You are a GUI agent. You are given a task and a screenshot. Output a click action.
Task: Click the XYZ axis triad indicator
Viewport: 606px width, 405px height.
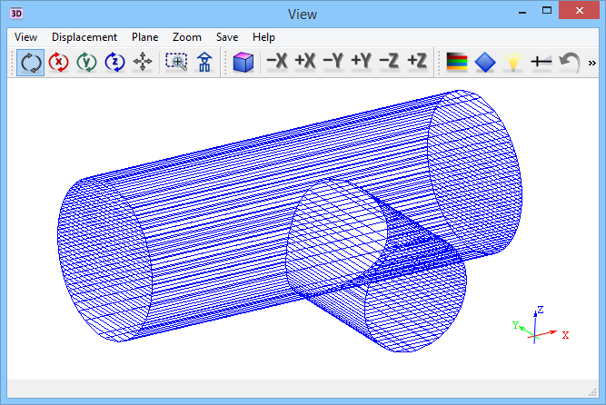click(x=541, y=325)
